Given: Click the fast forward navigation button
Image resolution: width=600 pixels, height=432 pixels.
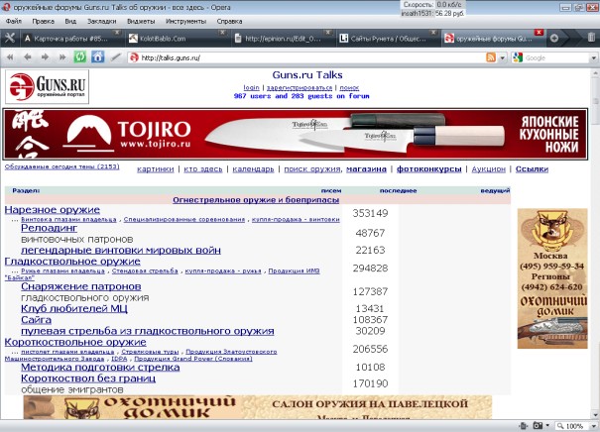Looking at the screenshot, I should pyautogui.click(x=62, y=57).
